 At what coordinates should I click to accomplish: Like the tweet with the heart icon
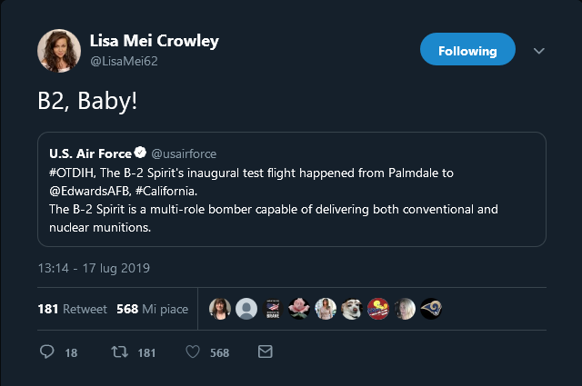(x=193, y=352)
